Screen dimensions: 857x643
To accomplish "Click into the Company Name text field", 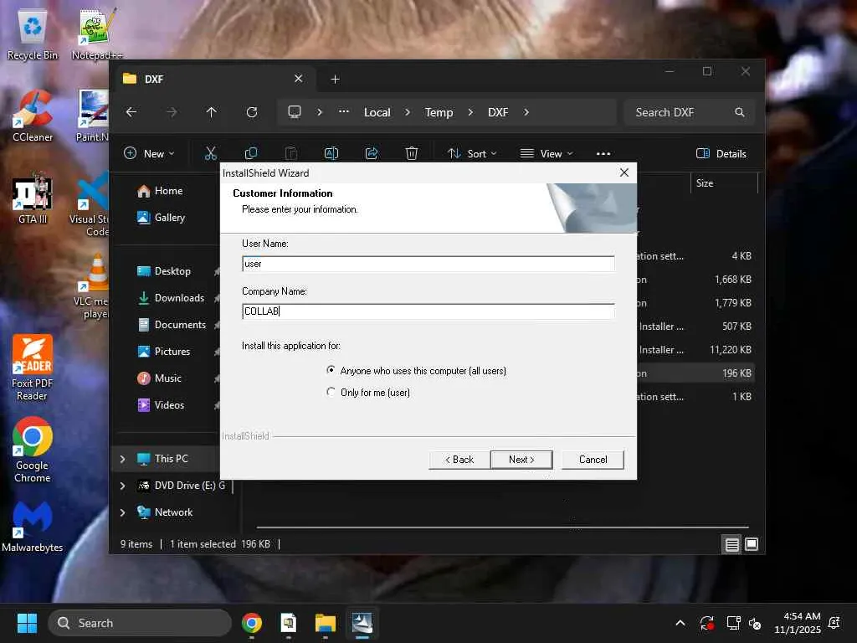I will click(x=427, y=311).
